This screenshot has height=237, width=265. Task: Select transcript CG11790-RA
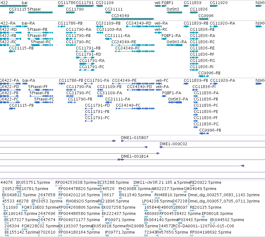[x=78, y=29]
